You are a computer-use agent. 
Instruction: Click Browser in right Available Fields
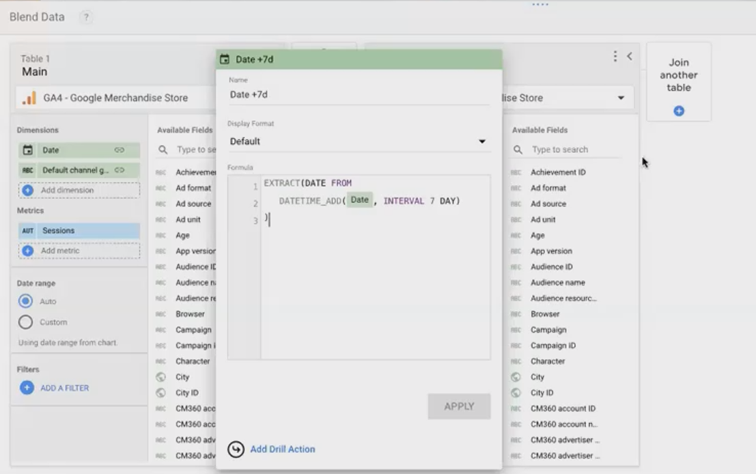click(x=545, y=314)
